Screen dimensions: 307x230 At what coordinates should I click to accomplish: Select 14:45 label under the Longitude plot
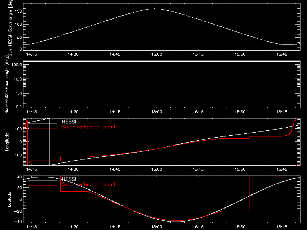click(x=115, y=169)
